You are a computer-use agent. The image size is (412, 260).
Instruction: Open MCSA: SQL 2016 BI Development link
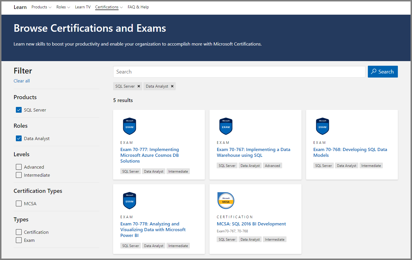pos(251,224)
